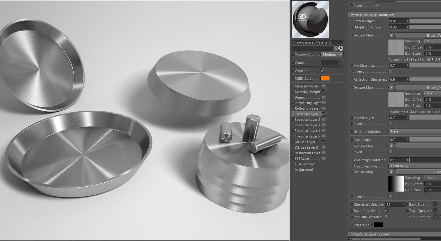Click the material preview sphere thumbnail
441x241 pixels.
pos(310,19)
